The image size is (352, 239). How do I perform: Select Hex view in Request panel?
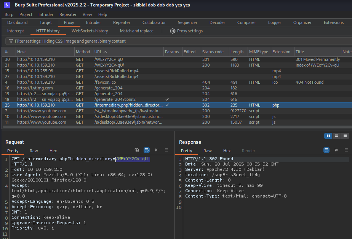53,151
